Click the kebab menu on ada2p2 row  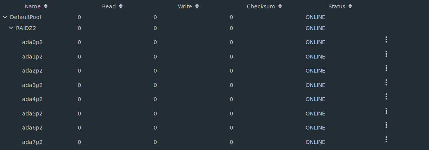[386, 68]
